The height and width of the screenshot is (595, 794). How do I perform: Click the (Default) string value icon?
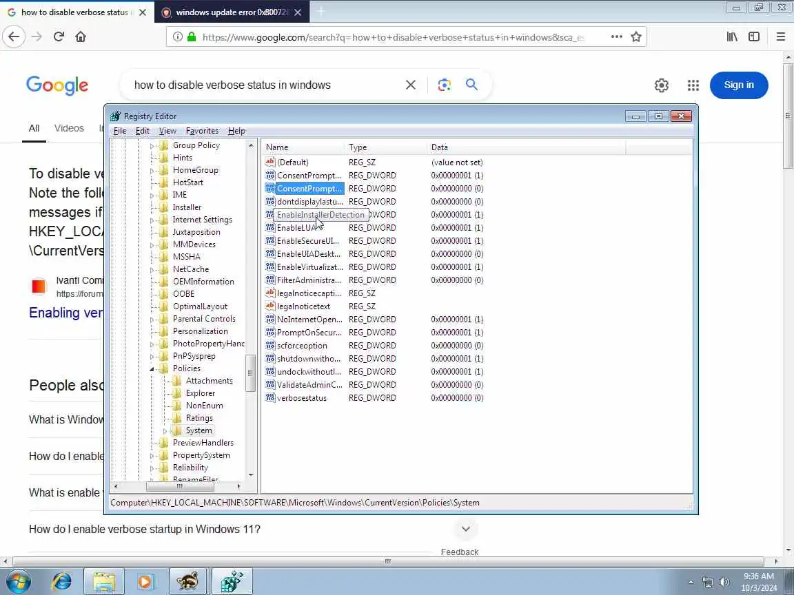pos(270,162)
